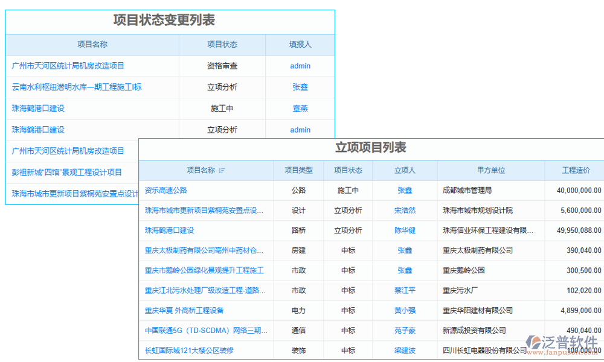604x362 pixels.
Task: Click the 蔡江平 立项人 link
Action: click(x=403, y=290)
